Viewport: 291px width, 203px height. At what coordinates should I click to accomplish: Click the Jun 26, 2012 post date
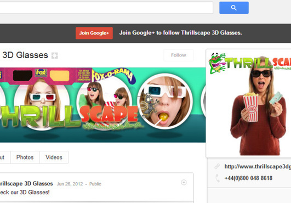coord(70,184)
